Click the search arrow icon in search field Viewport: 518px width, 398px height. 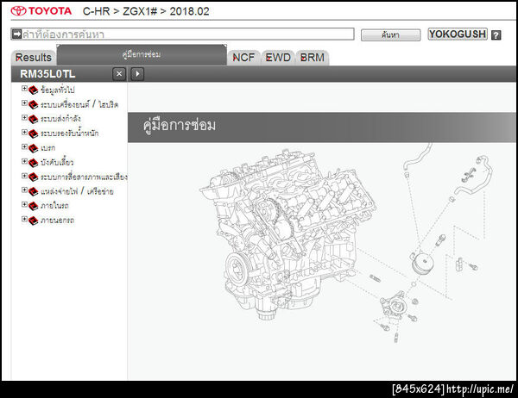click(16, 34)
